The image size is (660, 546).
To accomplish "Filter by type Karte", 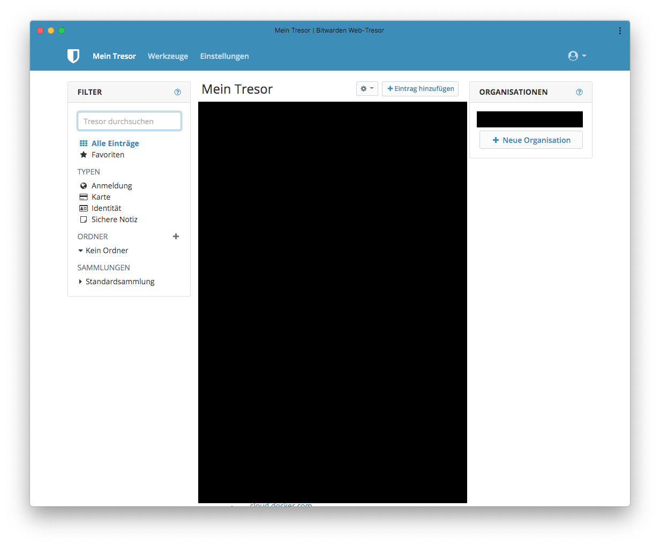I will click(101, 197).
